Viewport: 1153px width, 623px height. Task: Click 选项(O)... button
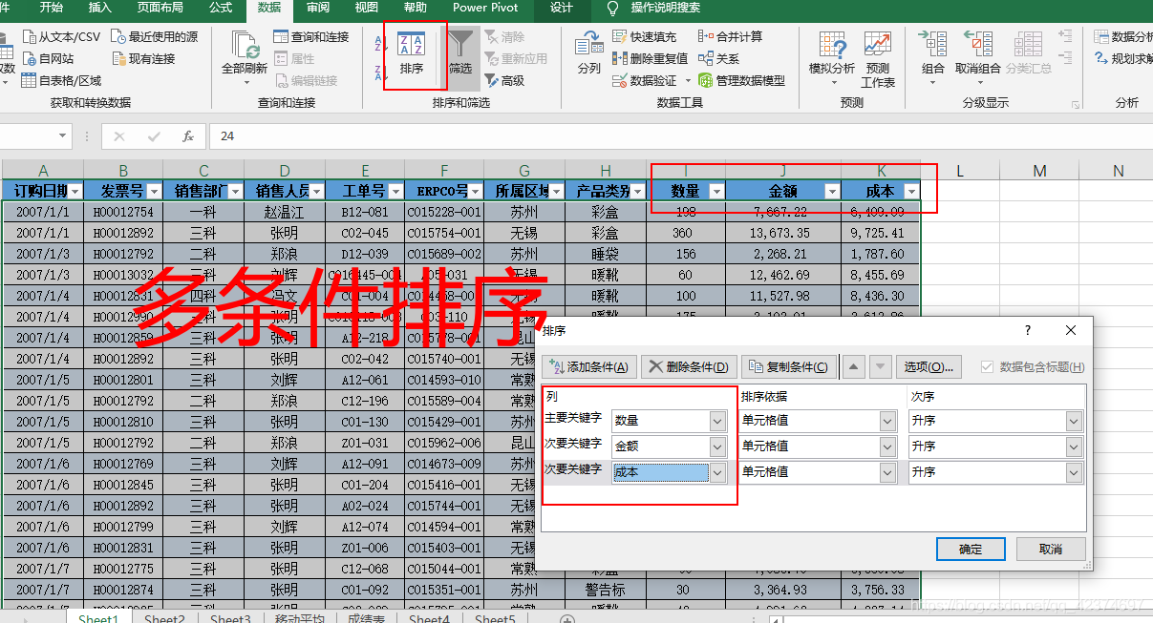[928, 367]
